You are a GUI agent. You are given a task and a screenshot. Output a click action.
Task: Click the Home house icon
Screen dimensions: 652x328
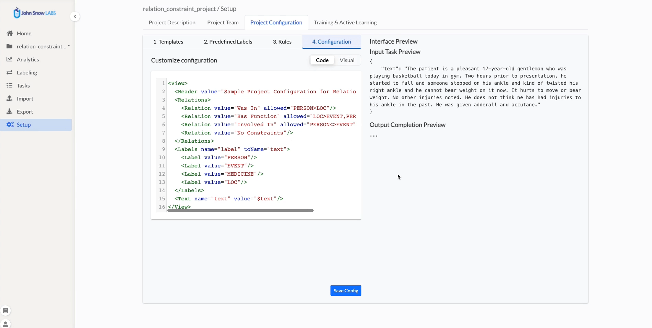coord(10,33)
